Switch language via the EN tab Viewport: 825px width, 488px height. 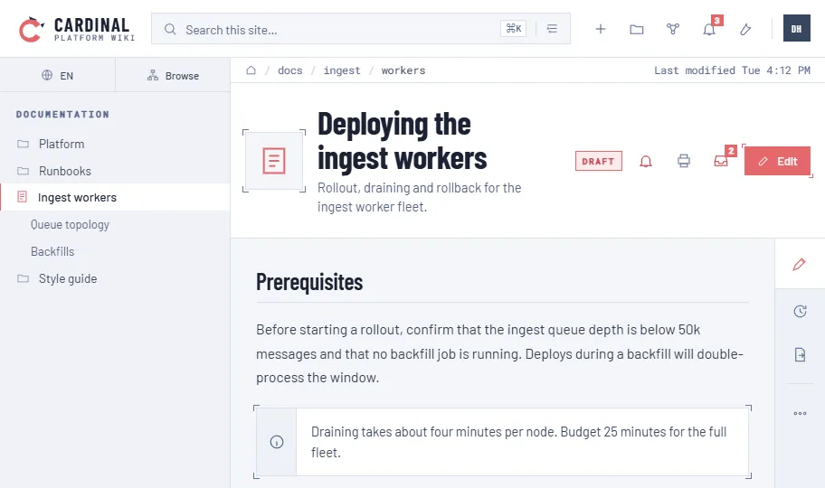coord(57,75)
